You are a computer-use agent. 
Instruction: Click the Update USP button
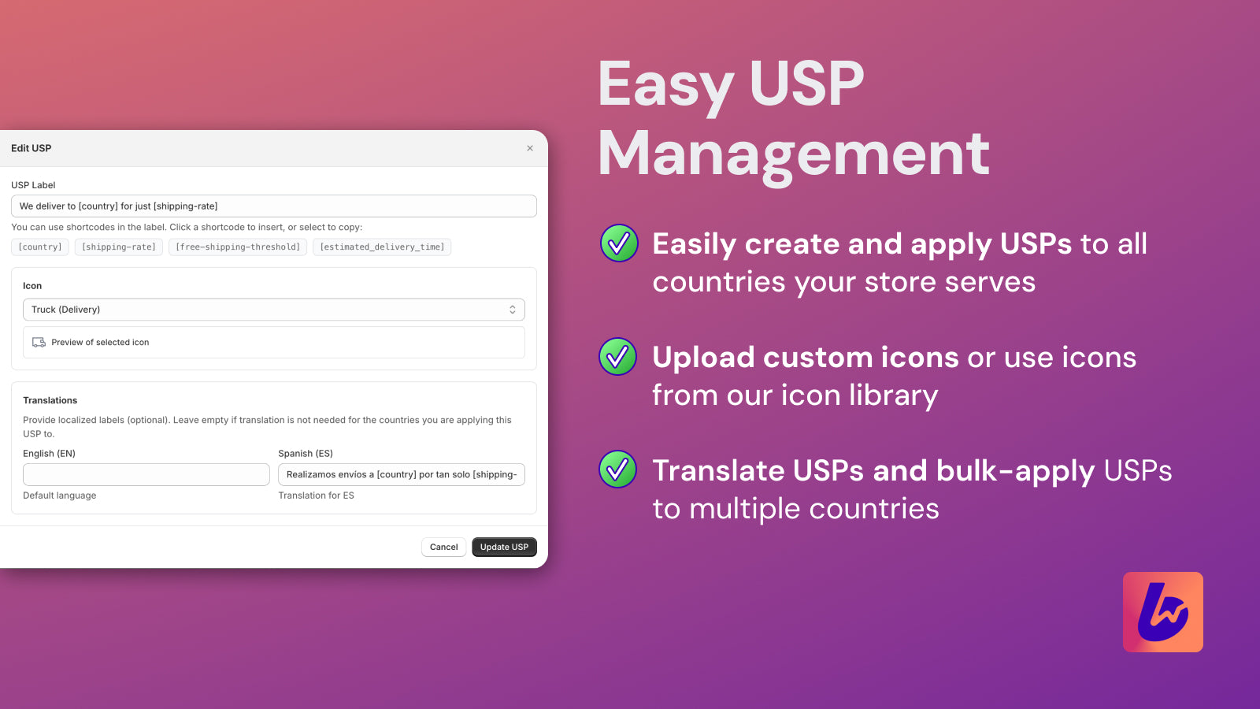point(504,547)
